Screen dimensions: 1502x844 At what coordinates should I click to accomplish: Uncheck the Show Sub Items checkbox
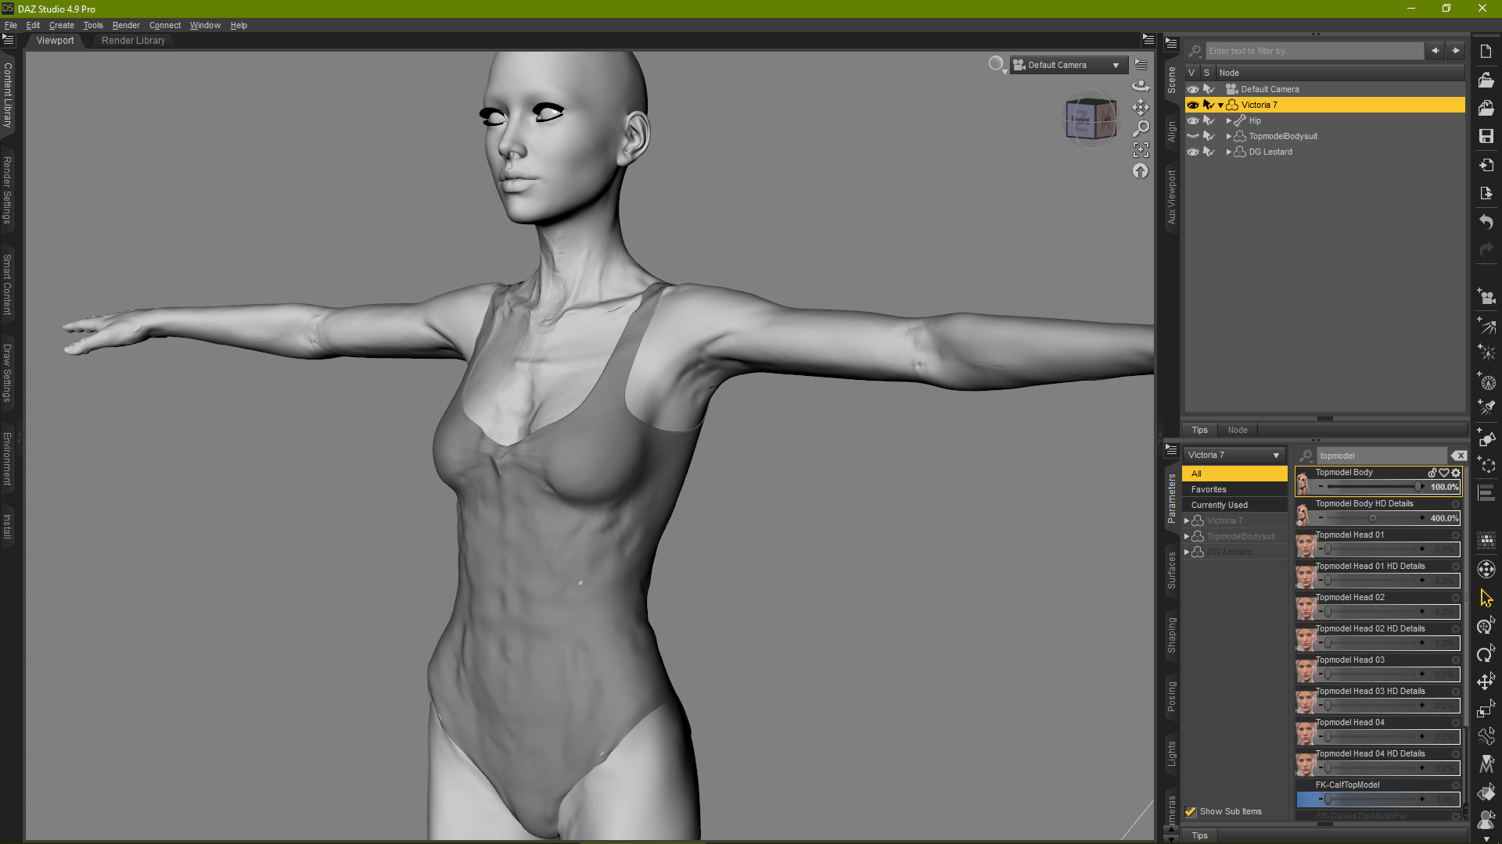tap(1191, 811)
